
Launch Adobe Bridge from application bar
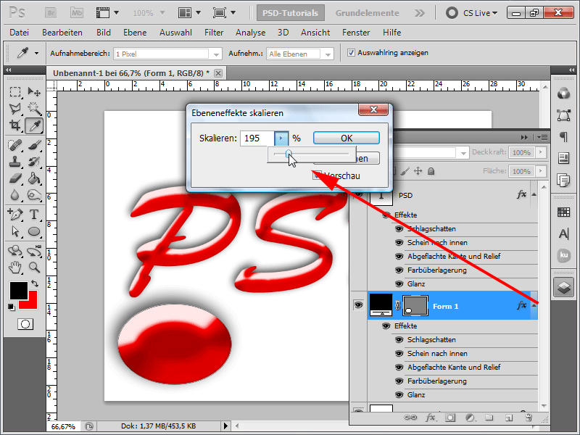(x=51, y=13)
